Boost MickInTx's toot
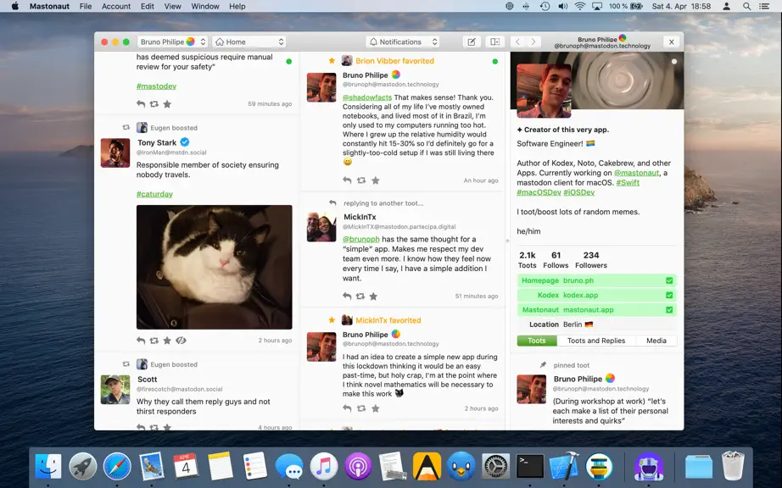The height and width of the screenshot is (488, 782). click(x=360, y=297)
